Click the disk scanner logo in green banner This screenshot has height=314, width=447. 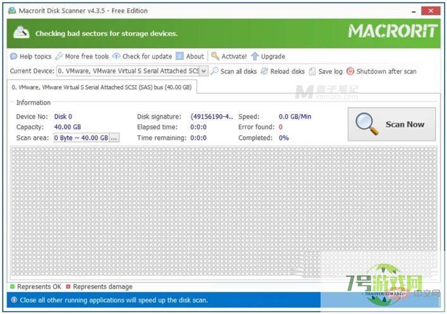click(21, 33)
